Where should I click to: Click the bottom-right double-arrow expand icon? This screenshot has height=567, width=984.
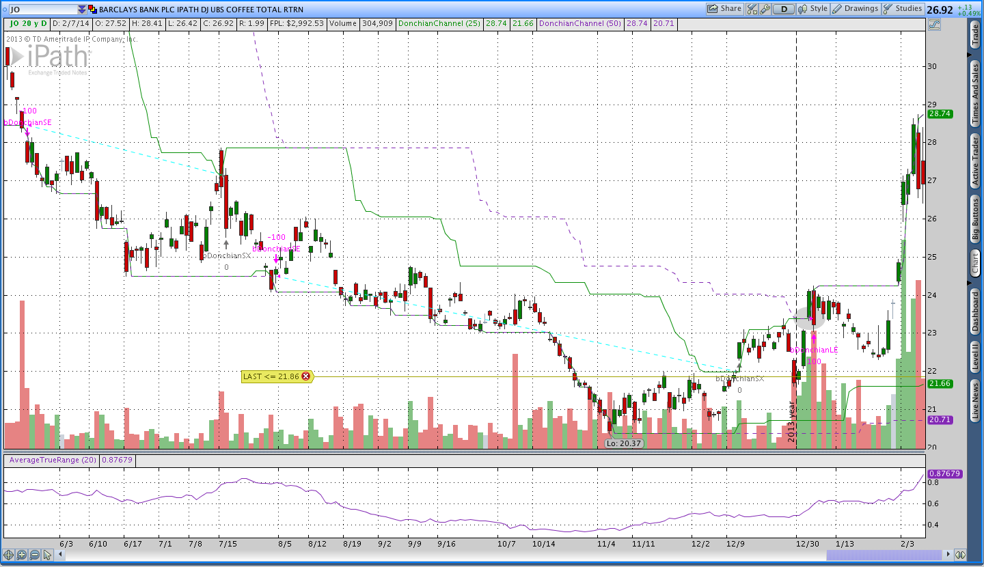tap(960, 555)
